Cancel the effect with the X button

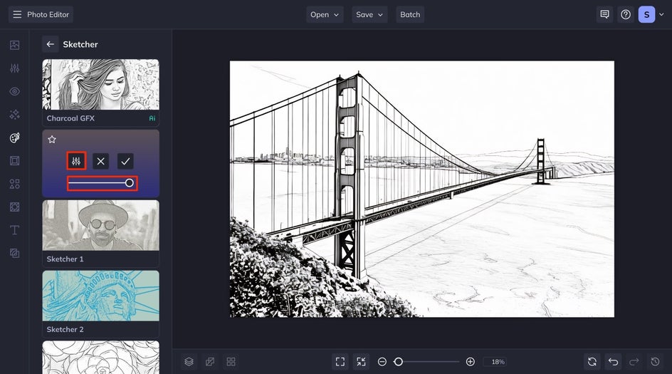point(100,161)
